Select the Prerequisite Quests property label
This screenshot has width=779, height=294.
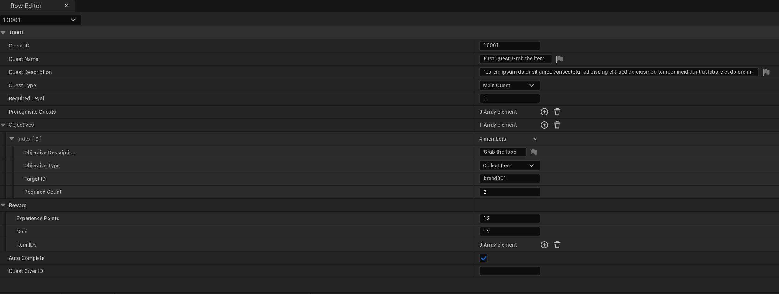point(32,112)
